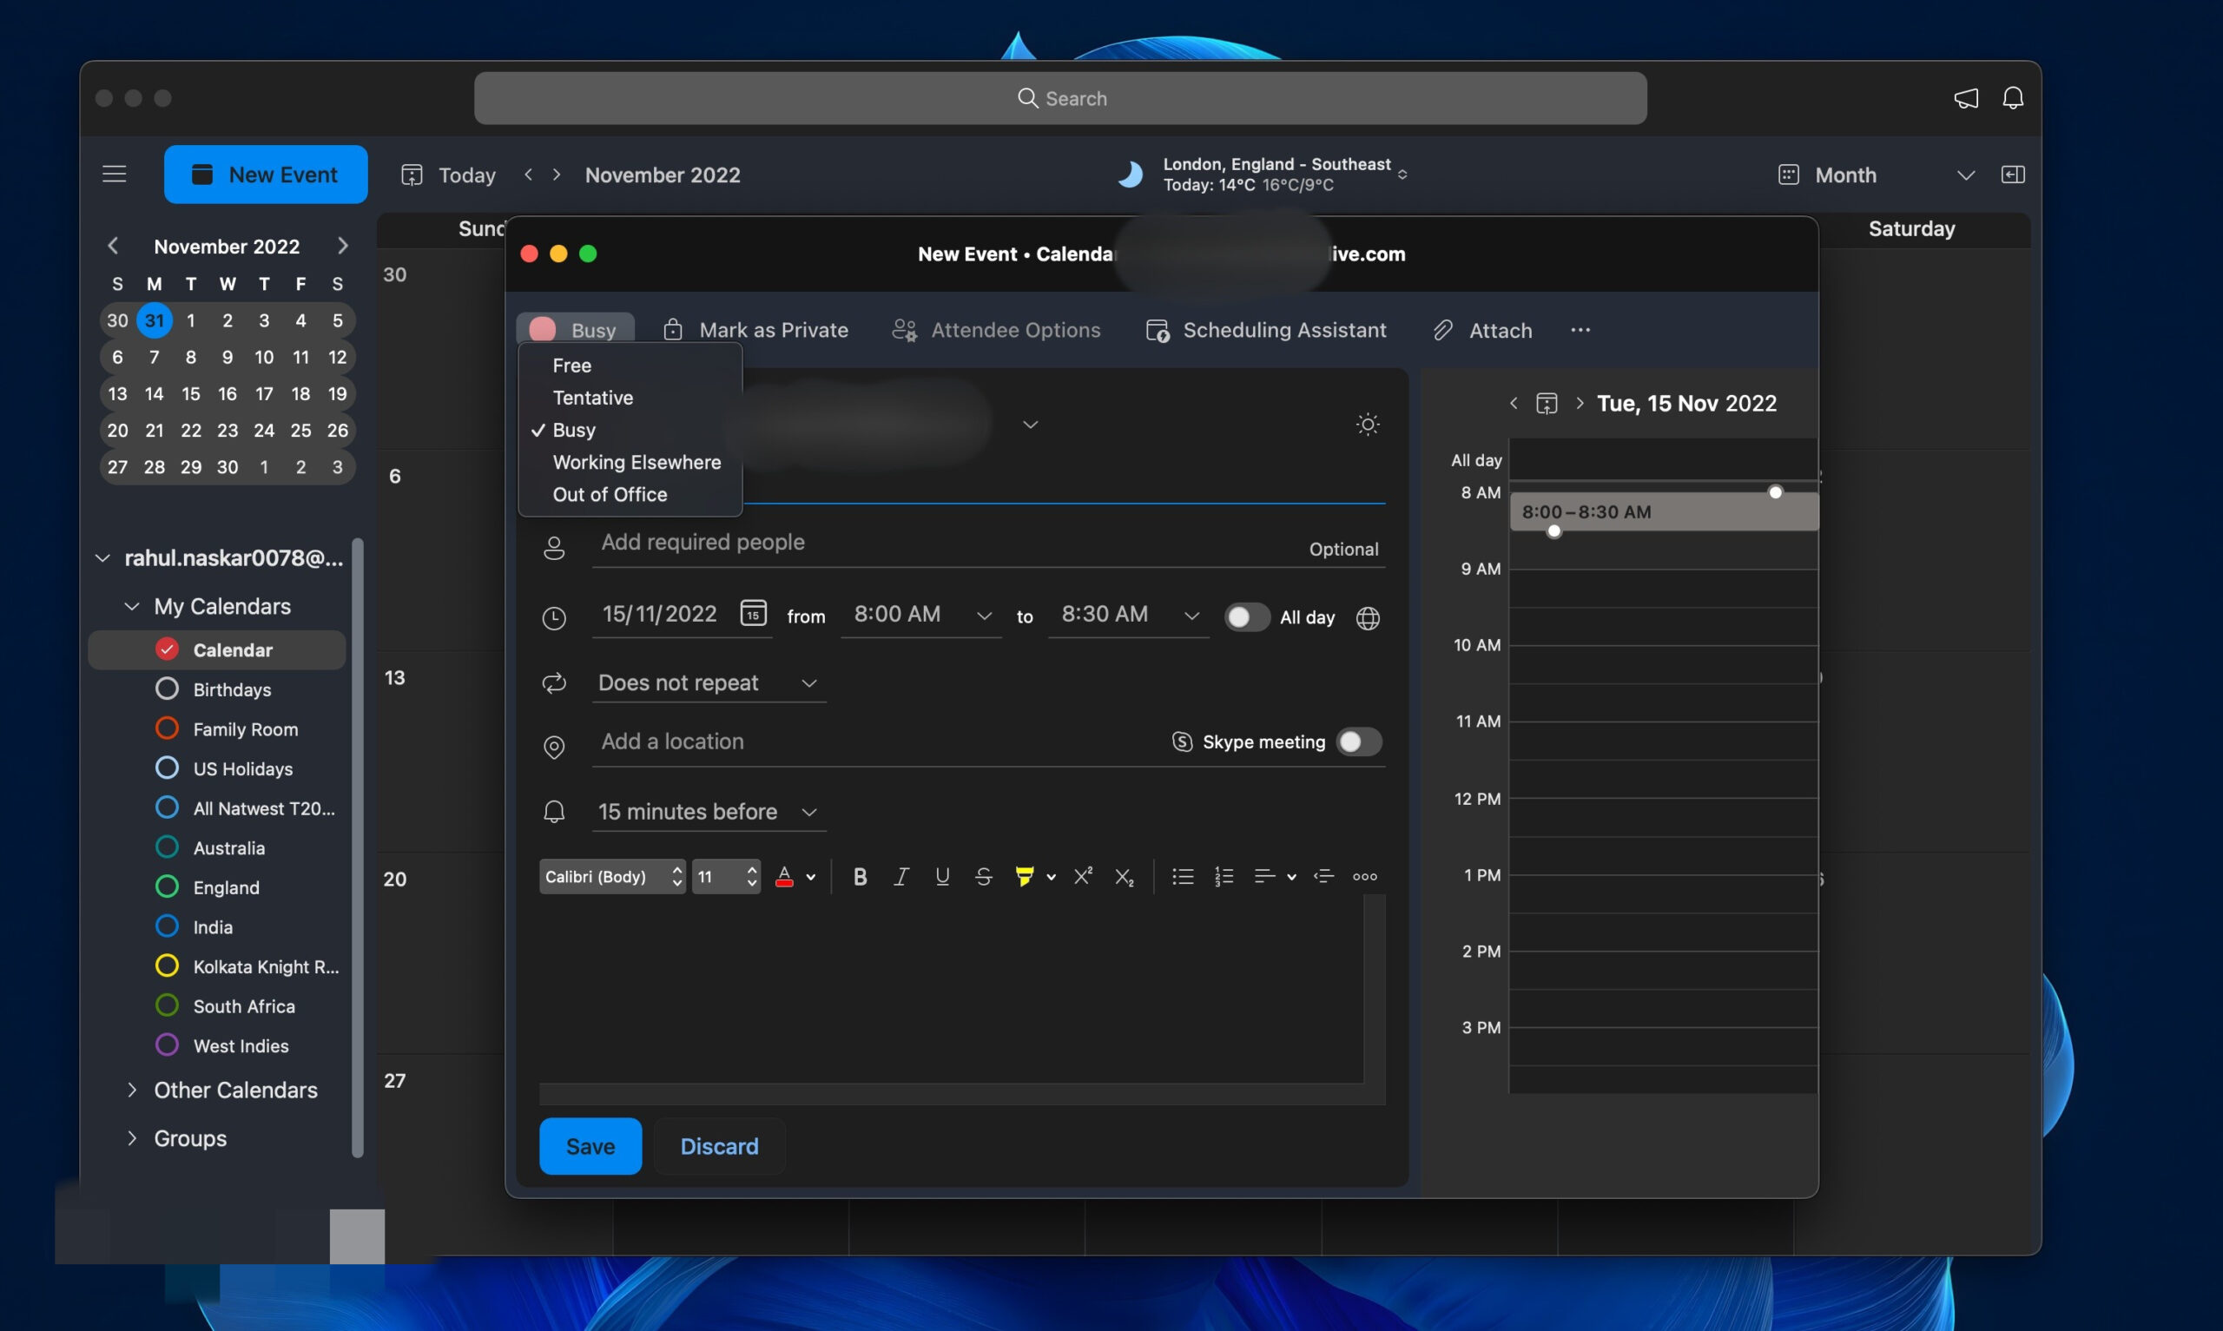2223x1331 pixels.
Task: Click the hamburger menu icon in sidebar
Action: [114, 174]
